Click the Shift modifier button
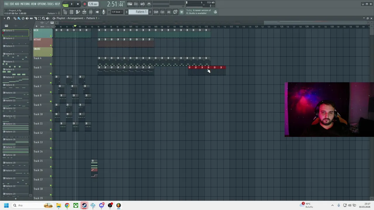 pos(156,12)
